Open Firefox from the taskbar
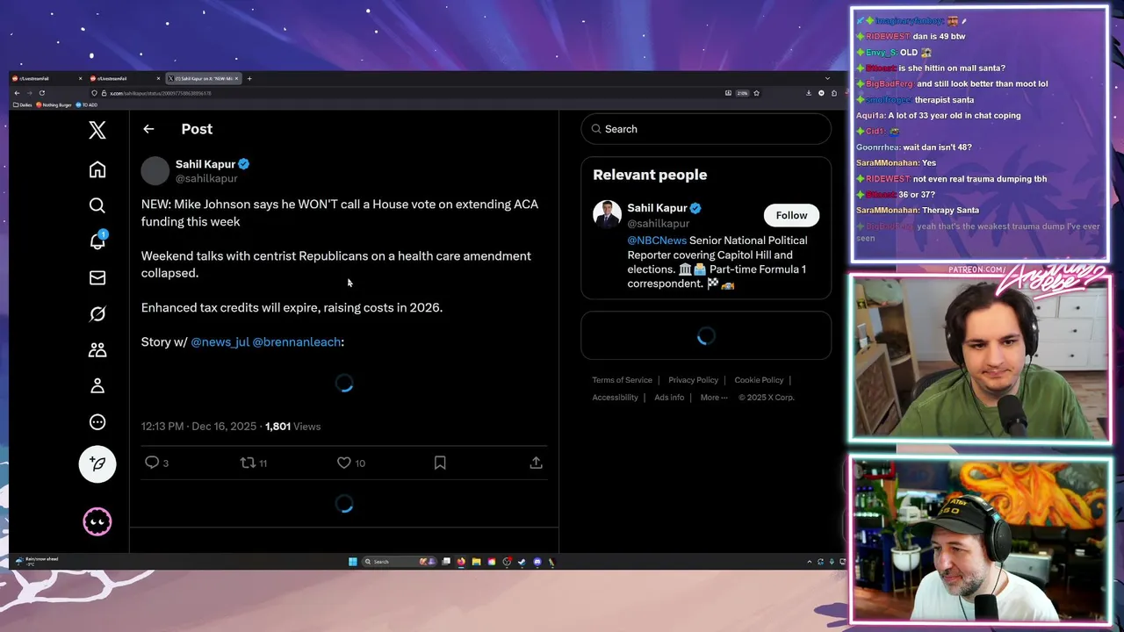This screenshot has height=632, width=1124. pos(461,562)
